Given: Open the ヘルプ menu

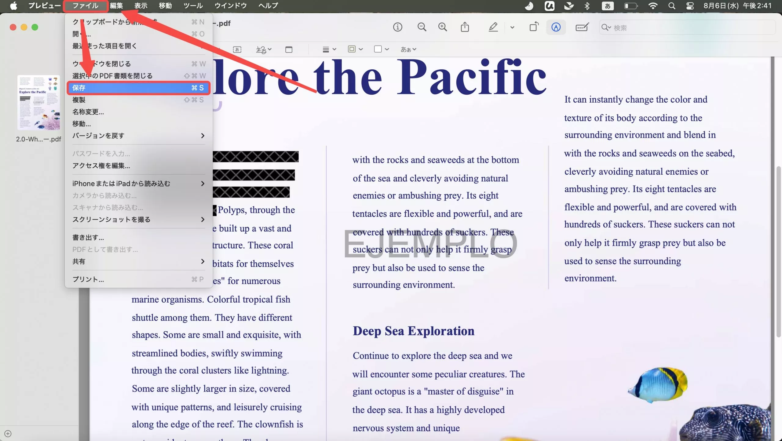Looking at the screenshot, I should pyautogui.click(x=268, y=6).
